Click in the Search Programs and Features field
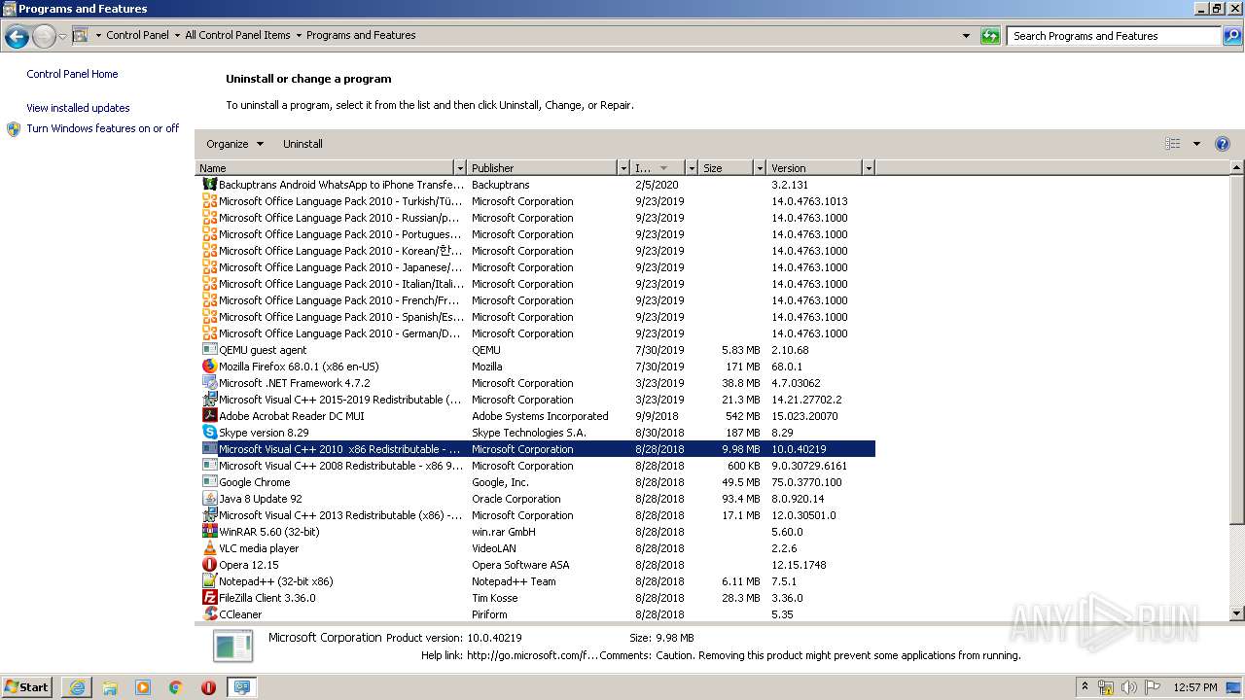Image resolution: width=1245 pixels, height=700 pixels. click(1114, 36)
